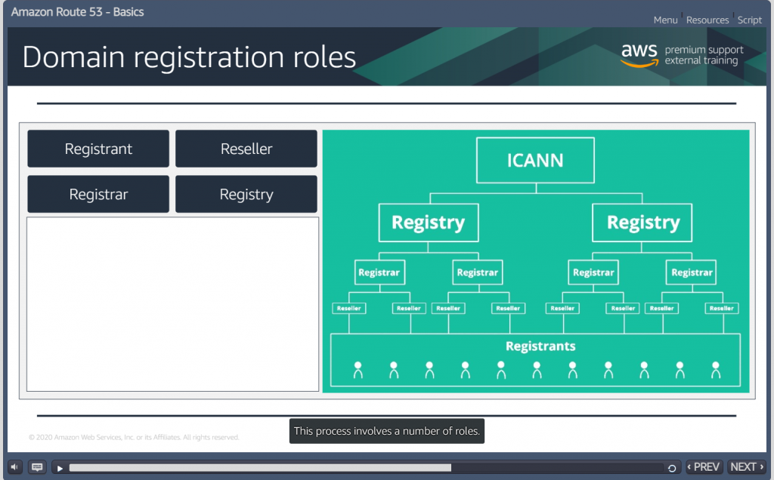Open the Script tab
The image size is (774, 480).
(749, 20)
